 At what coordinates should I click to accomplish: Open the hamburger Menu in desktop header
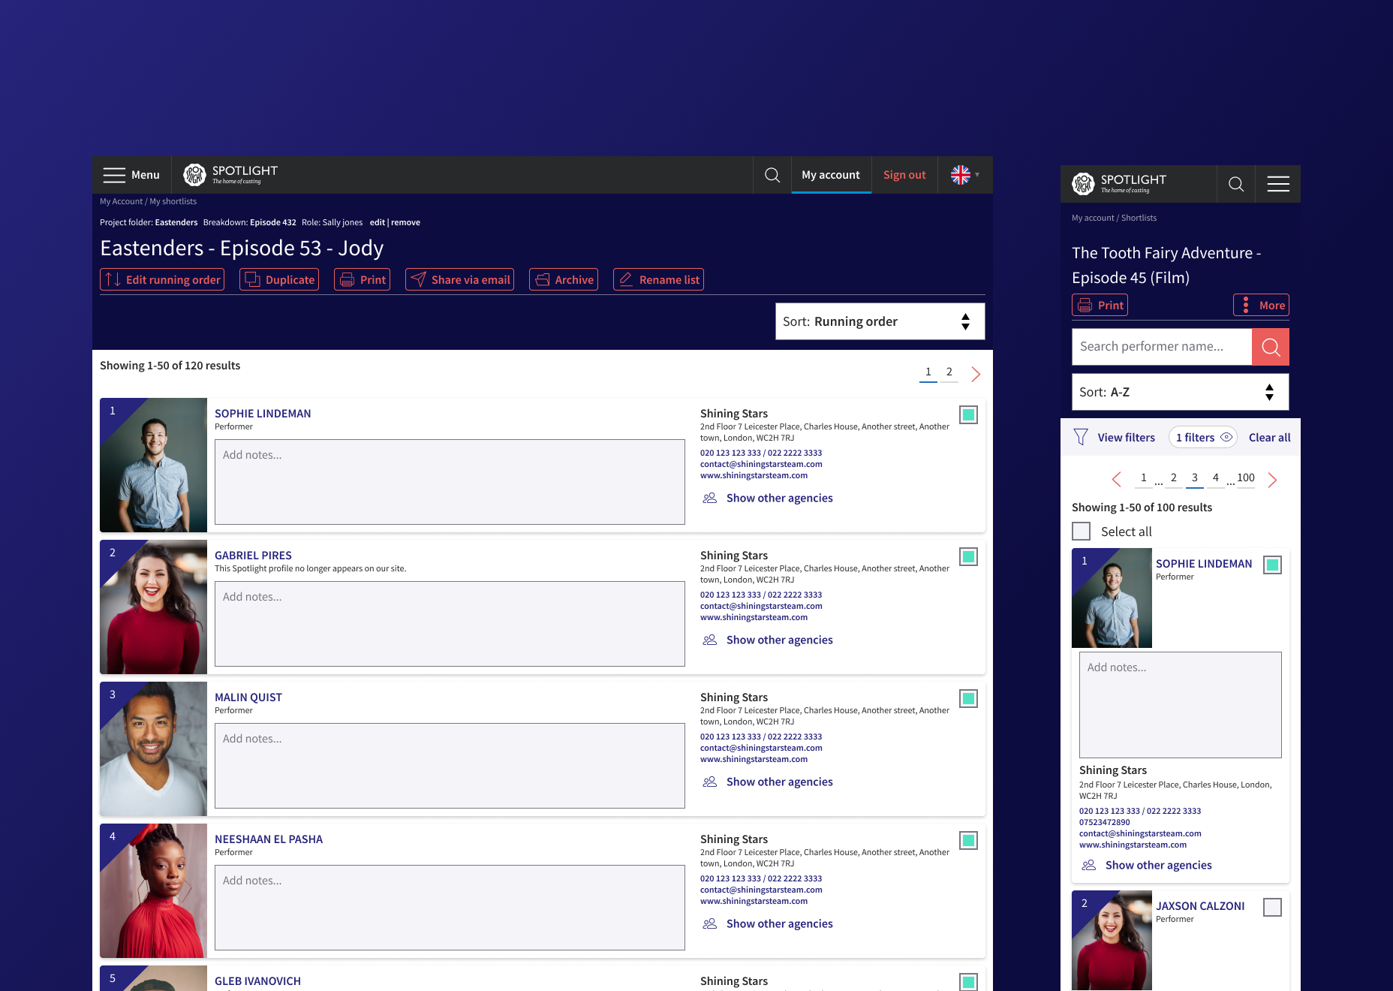click(x=131, y=175)
